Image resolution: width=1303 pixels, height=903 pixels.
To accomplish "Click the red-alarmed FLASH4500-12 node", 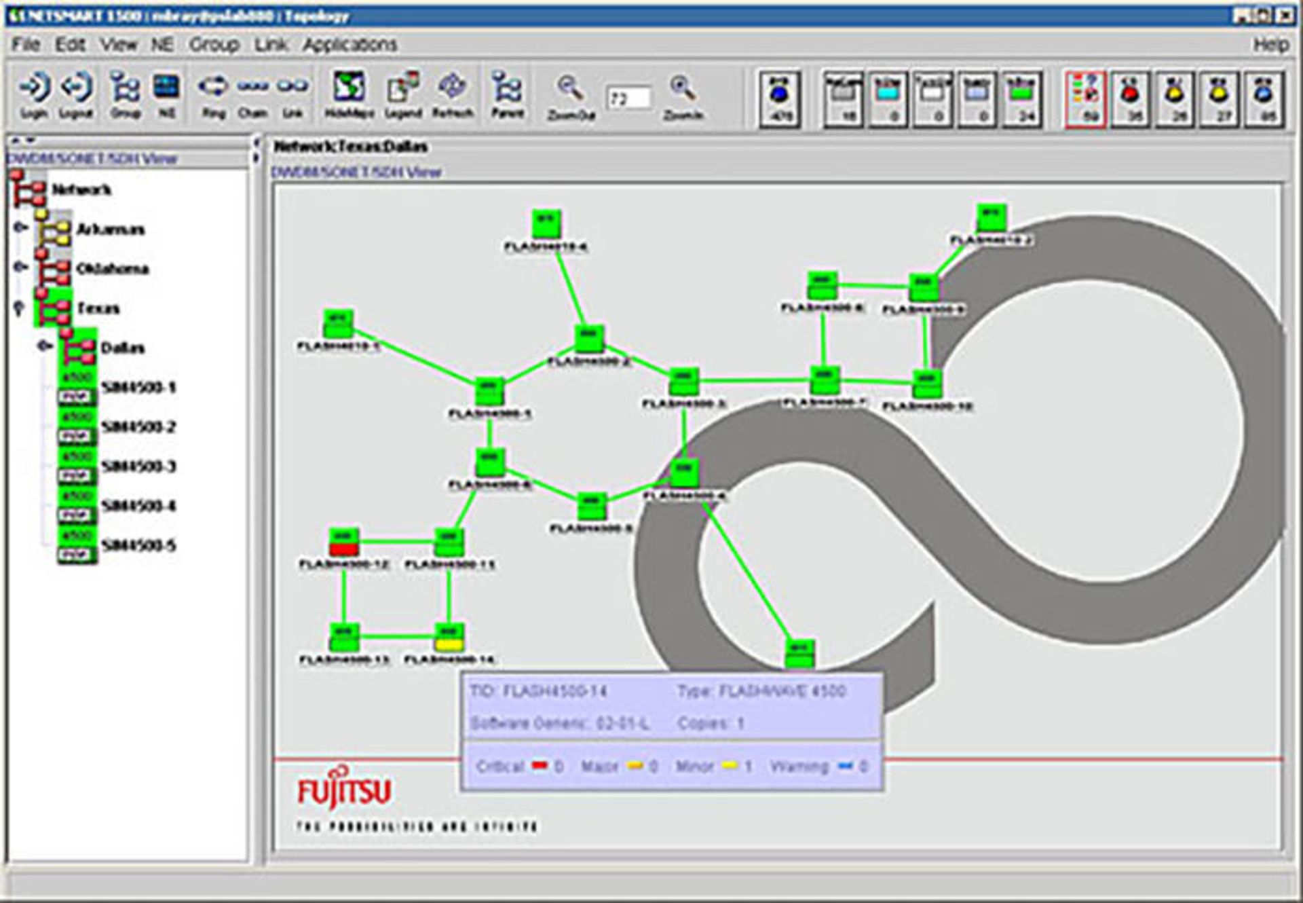I will pyautogui.click(x=343, y=542).
